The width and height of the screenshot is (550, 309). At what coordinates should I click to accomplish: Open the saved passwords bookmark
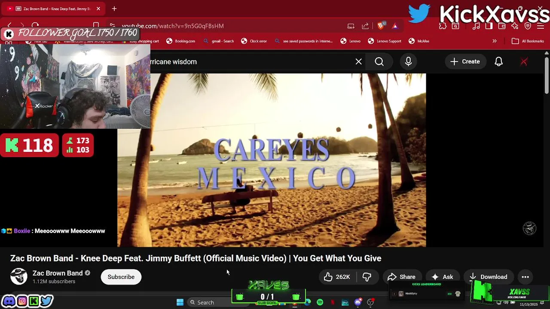pyautogui.click(x=303, y=41)
